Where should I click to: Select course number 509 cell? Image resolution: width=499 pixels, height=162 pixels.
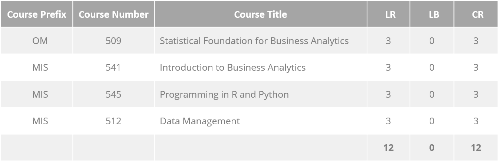pos(113,41)
